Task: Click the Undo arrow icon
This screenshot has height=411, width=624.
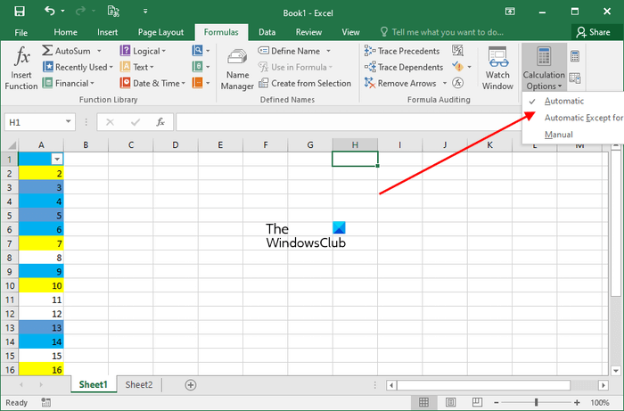Action: 49,12
